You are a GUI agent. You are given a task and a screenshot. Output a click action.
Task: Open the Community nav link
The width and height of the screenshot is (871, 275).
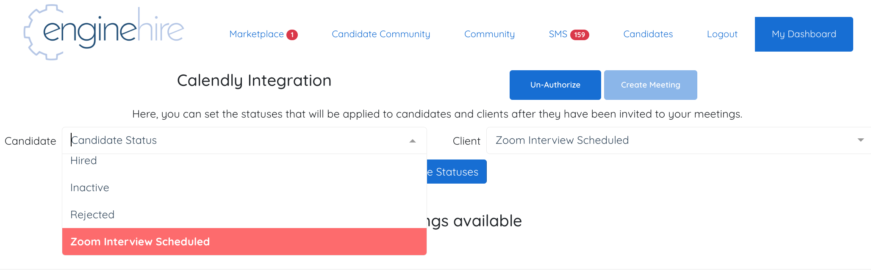point(489,34)
